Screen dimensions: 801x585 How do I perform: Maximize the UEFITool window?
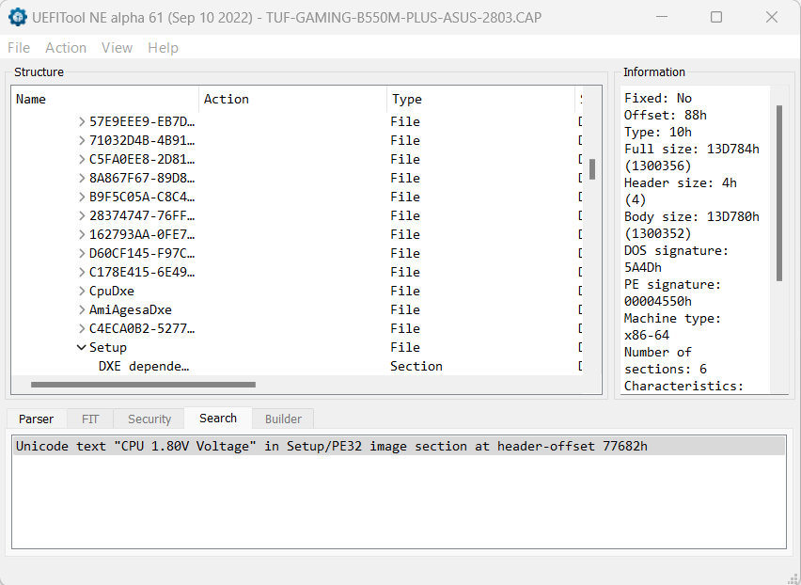coord(716,17)
